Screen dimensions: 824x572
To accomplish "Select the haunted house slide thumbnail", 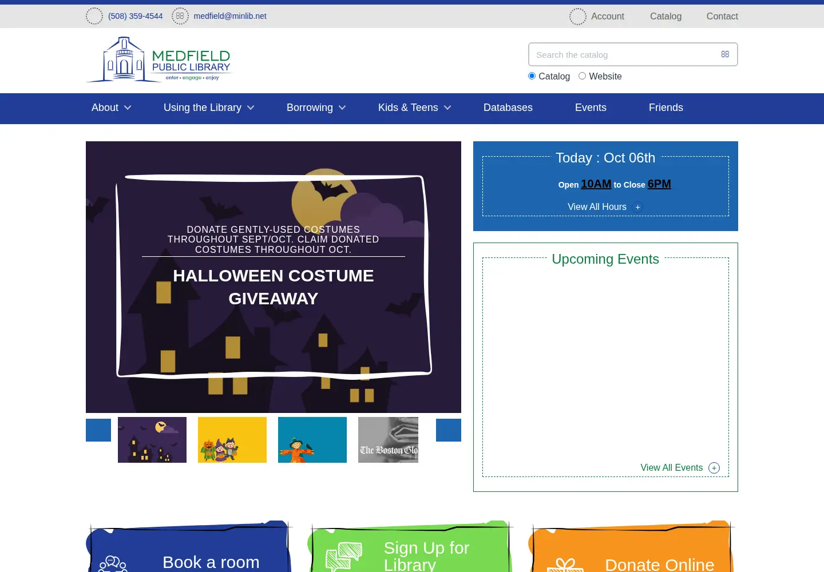I will pos(152,440).
